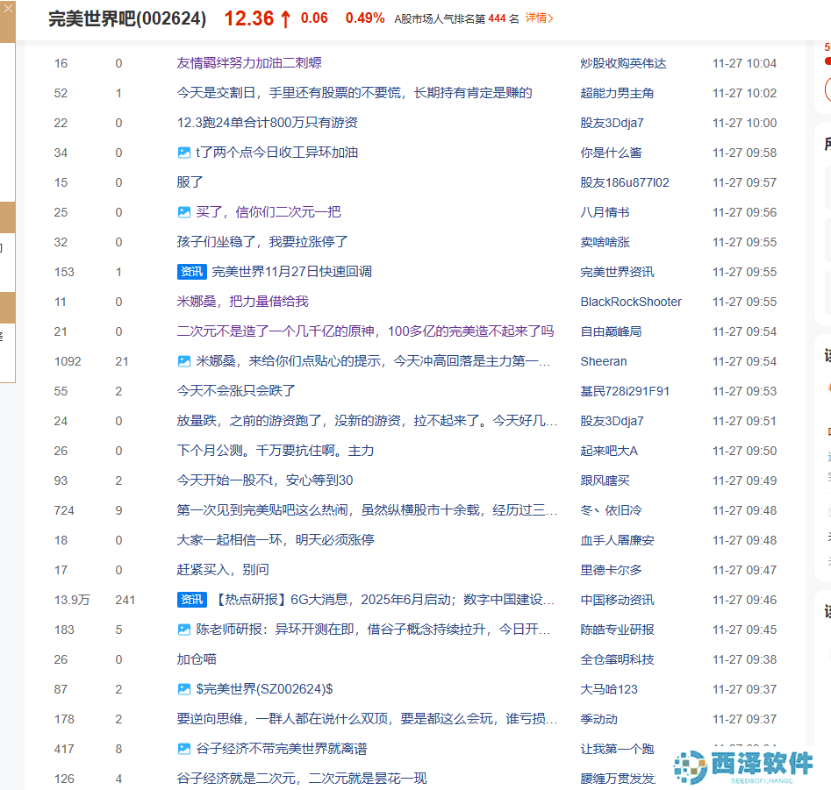View author profile 中国移动资讯

click(618, 600)
